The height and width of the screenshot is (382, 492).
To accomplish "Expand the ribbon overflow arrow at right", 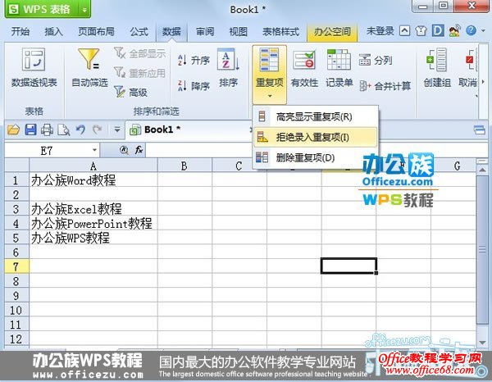I will pos(483,82).
